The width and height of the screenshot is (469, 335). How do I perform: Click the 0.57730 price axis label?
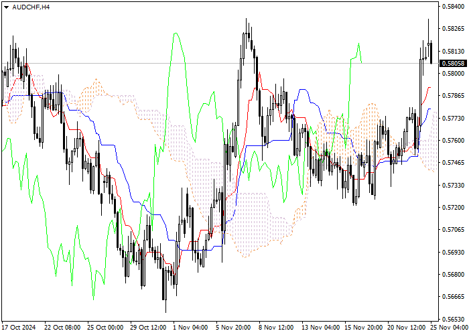click(453, 119)
